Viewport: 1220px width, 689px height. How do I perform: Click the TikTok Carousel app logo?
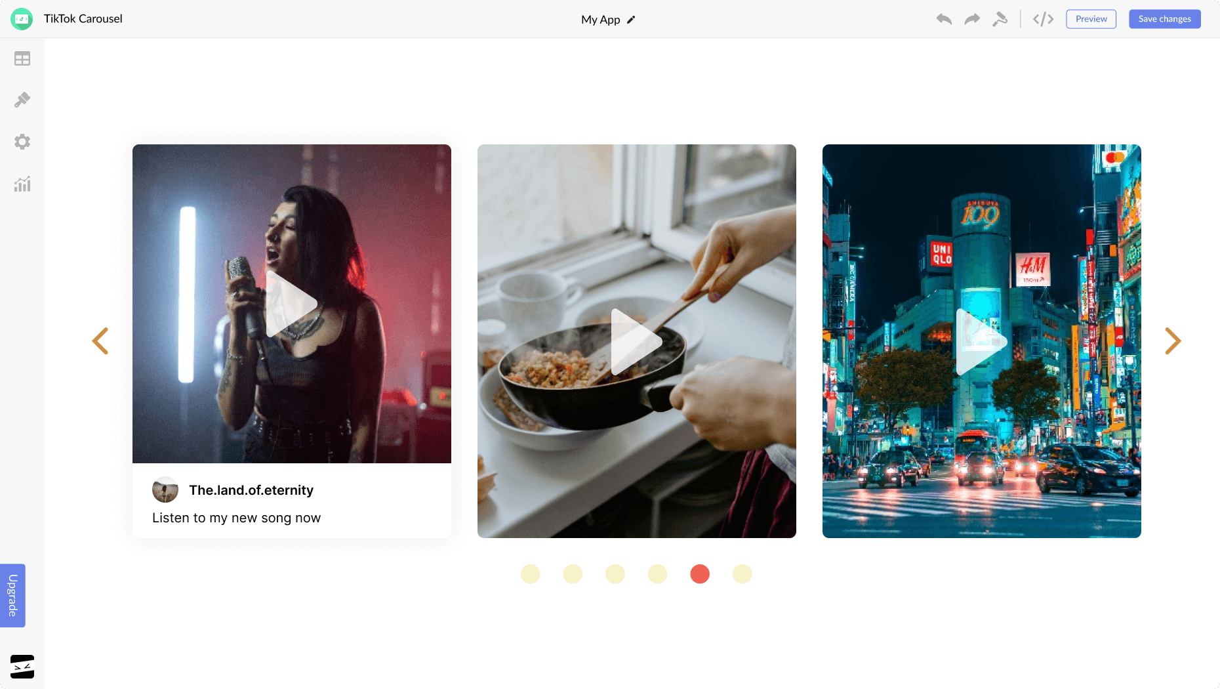pyautogui.click(x=22, y=19)
